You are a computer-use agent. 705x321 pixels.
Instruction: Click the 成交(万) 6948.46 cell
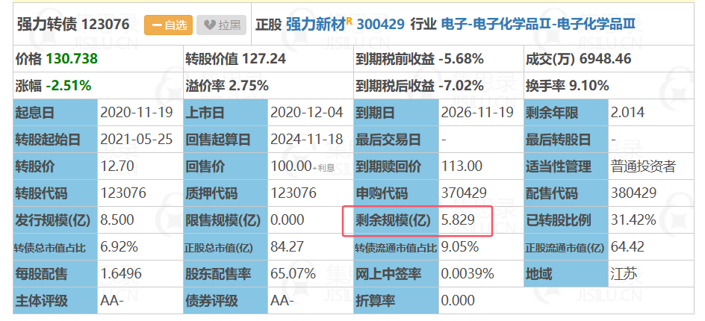pyautogui.click(x=609, y=58)
